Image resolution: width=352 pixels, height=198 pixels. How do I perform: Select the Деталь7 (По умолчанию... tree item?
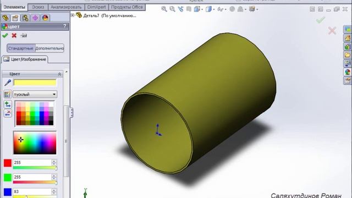click(110, 16)
